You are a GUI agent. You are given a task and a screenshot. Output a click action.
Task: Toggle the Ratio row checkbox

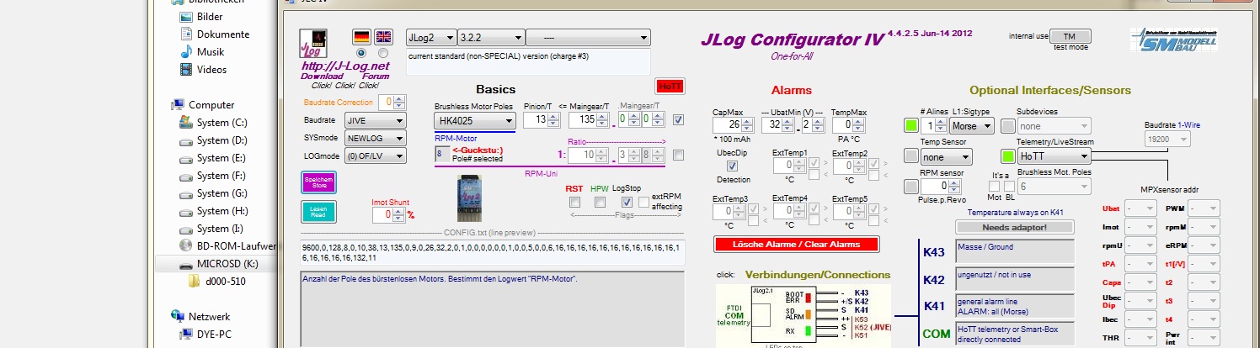coord(678,156)
